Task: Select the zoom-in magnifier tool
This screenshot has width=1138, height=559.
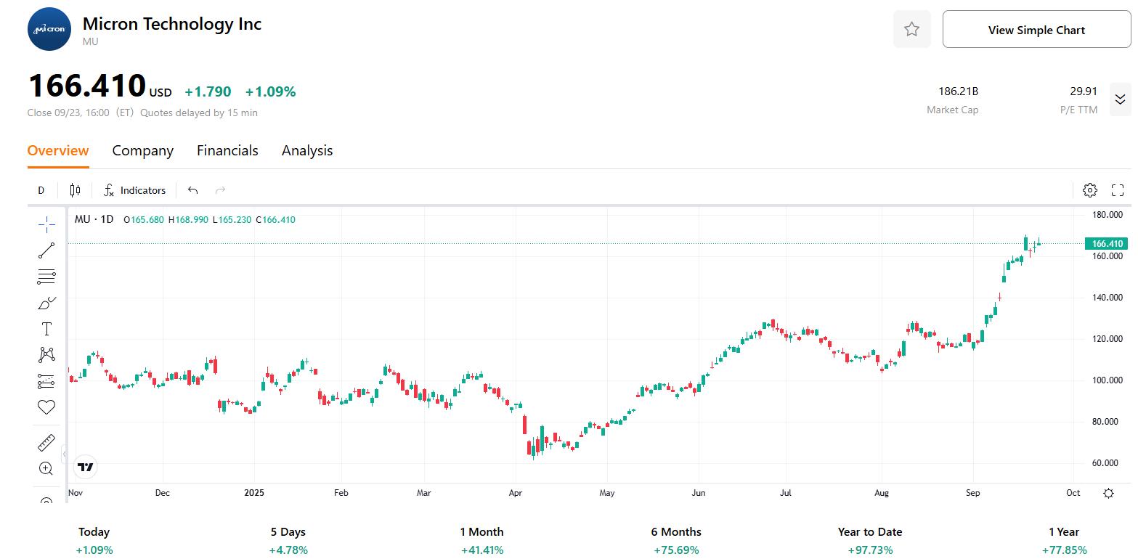Action: coord(45,468)
